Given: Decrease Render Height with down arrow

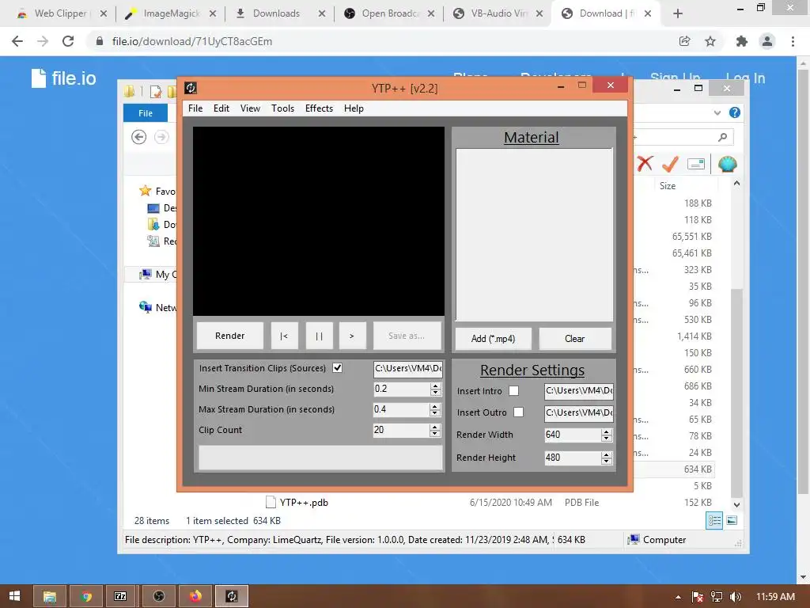Looking at the screenshot, I should 607,462.
